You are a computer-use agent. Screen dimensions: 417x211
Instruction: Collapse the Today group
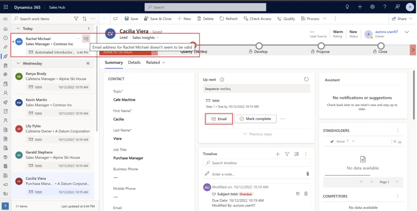click(18, 28)
